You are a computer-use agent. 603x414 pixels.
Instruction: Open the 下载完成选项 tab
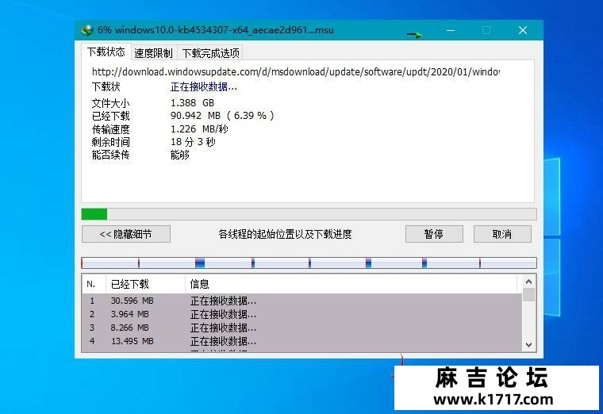click(x=210, y=53)
